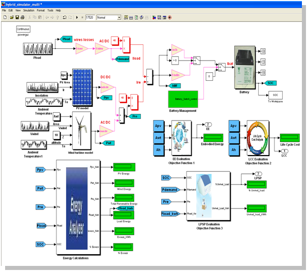This screenshot has width=307, height=271.
Task: Open the Normal simulation mode dropdown
Action: click(109, 17)
